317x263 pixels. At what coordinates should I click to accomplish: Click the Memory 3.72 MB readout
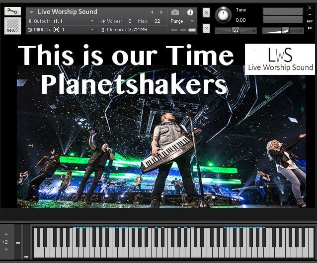pos(138,30)
